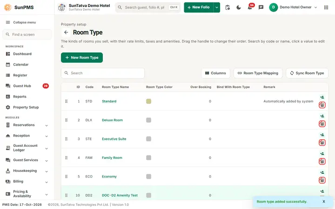
Task: Open the Economy room type link
Action: (109, 176)
